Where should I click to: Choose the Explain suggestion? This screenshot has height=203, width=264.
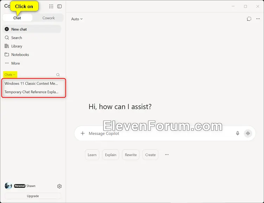111,155
